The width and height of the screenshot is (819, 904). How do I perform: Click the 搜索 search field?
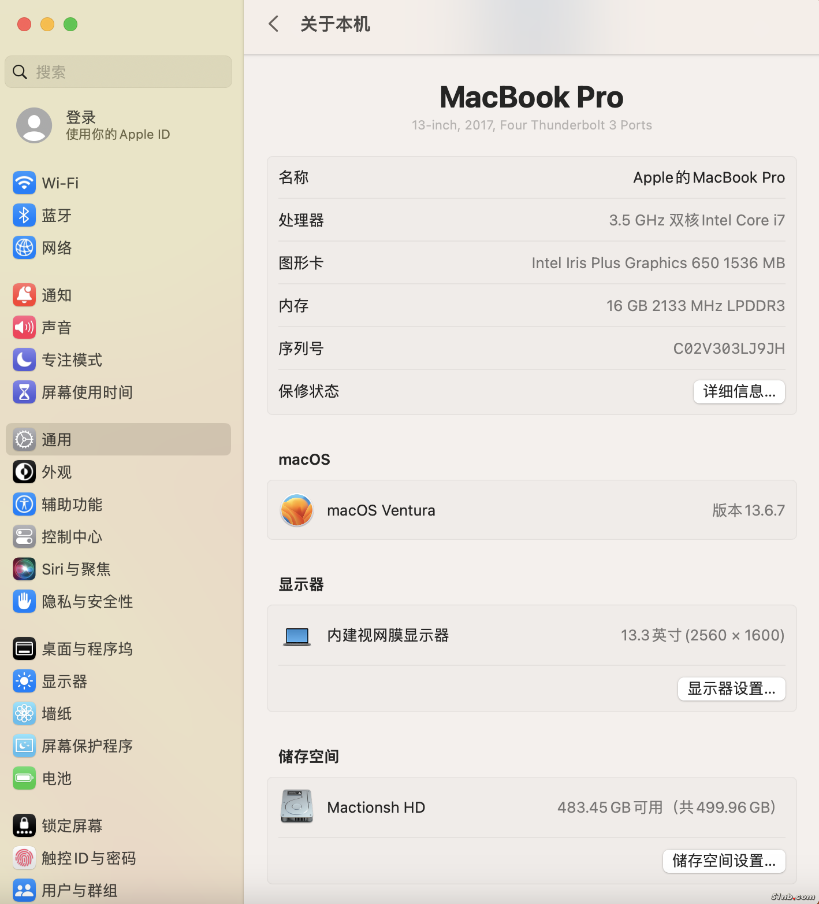[118, 72]
